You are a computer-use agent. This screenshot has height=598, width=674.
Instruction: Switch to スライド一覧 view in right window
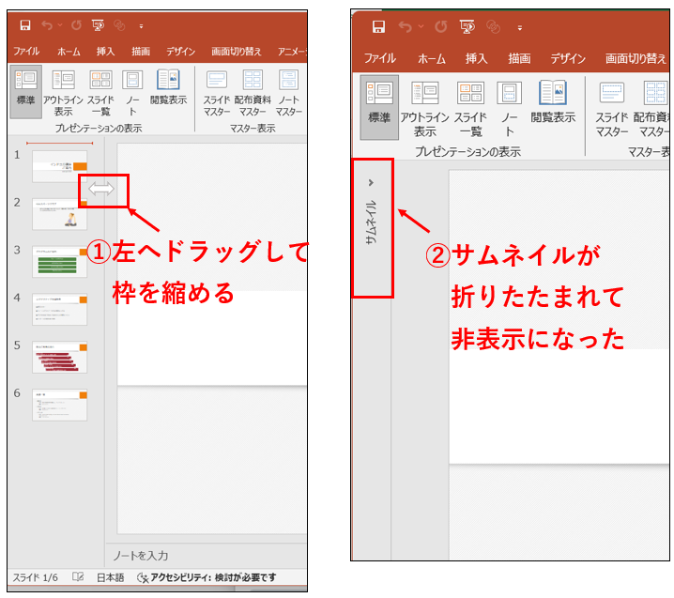coord(470,109)
